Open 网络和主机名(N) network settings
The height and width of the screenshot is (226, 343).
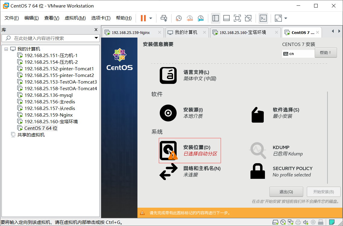coord(190,172)
